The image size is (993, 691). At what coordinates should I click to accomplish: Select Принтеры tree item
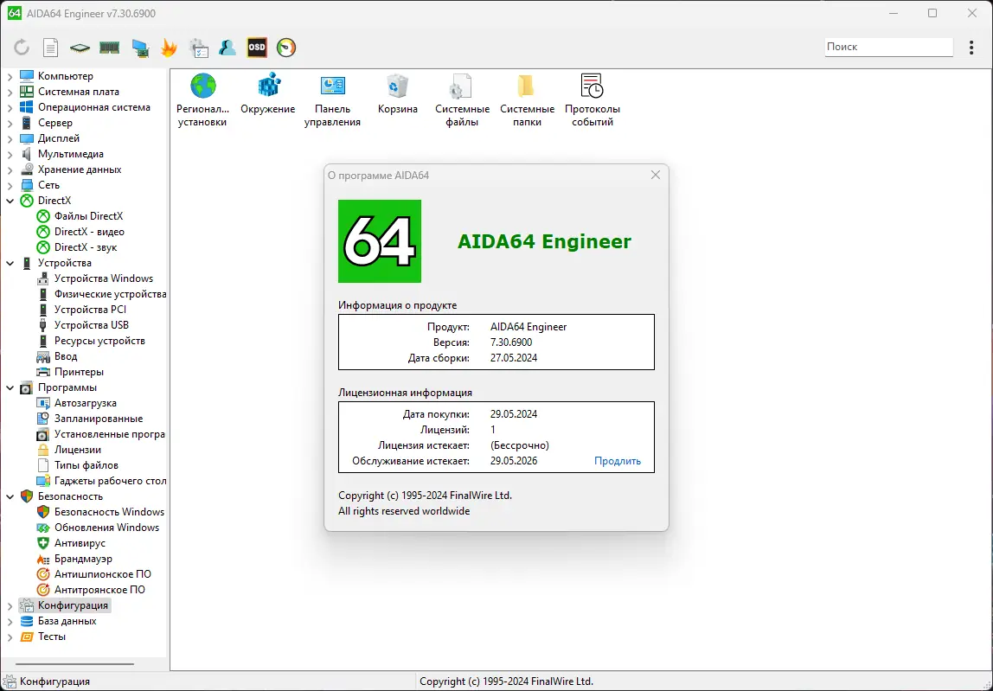[x=79, y=372]
